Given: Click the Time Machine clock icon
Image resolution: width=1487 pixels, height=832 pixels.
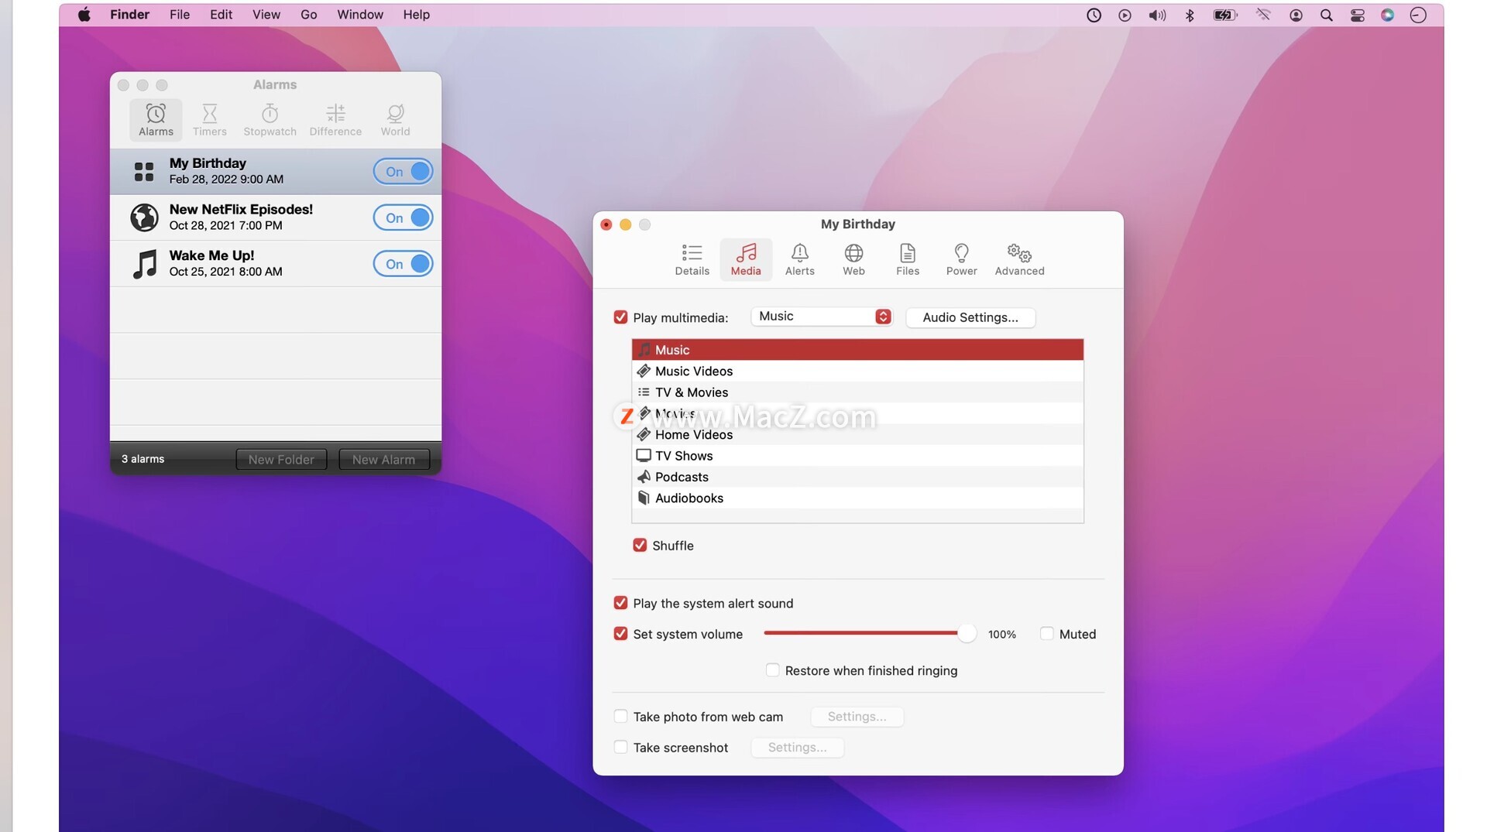Looking at the screenshot, I should pyautogui.click(x=1094, y=15).
